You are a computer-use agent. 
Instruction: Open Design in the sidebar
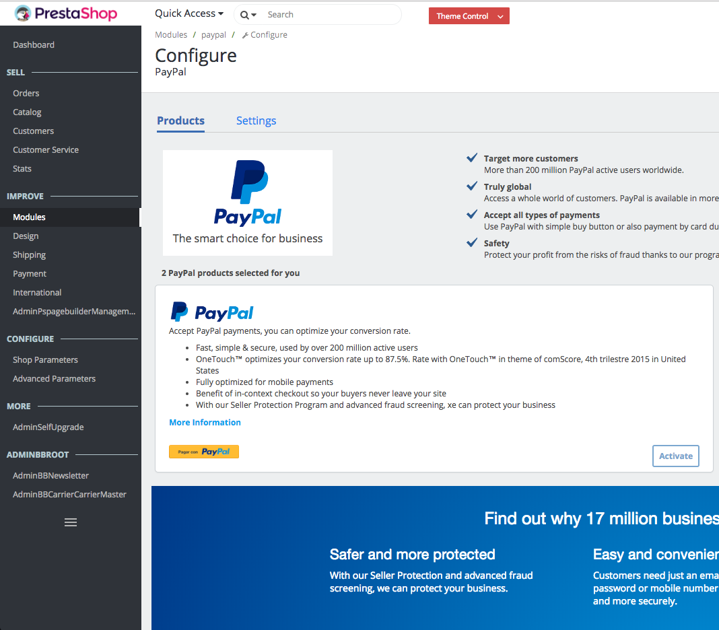26,236
